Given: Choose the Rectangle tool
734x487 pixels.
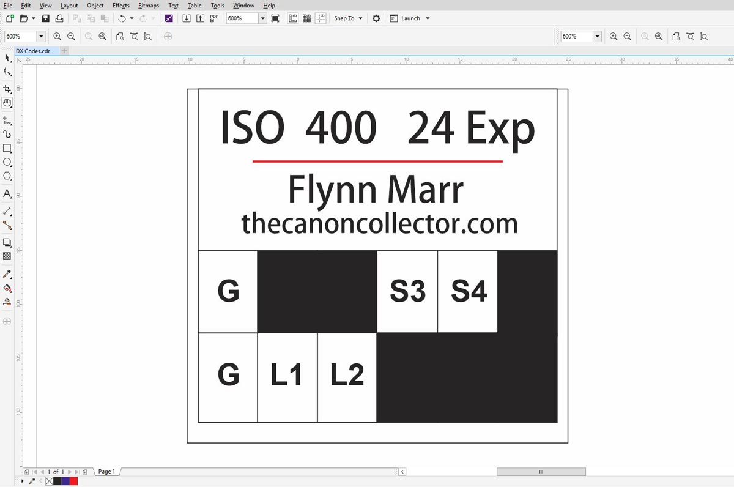Looking at the screenshot, I should (x=7, y=148).
